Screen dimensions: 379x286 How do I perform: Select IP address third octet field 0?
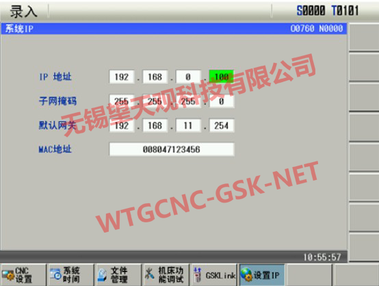188,77
